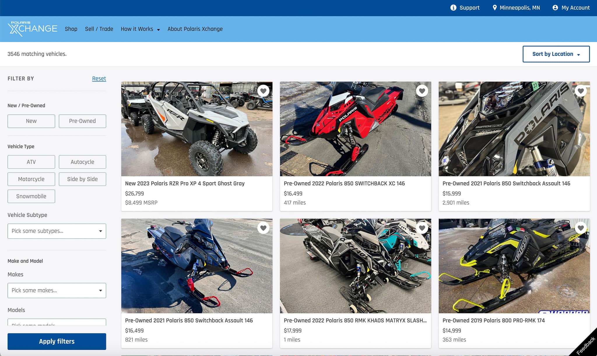
Task: Toggle the Pre-Owned condition filter
Action: (x=82, y=121)
